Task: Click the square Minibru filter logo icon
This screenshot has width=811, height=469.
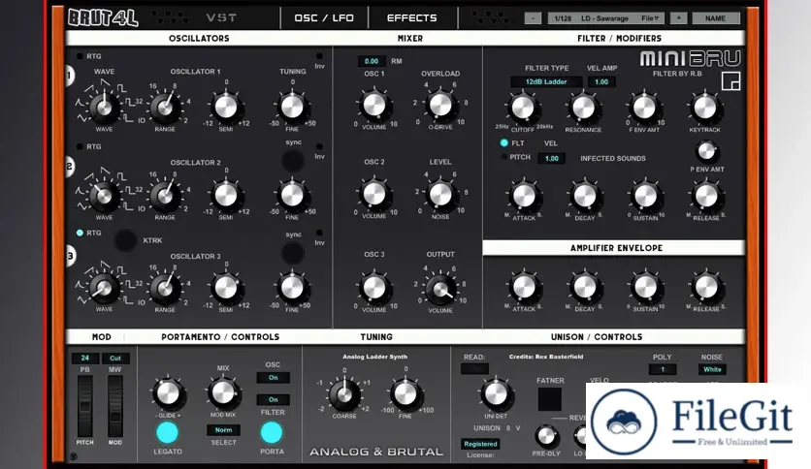Action: [730, 81]
